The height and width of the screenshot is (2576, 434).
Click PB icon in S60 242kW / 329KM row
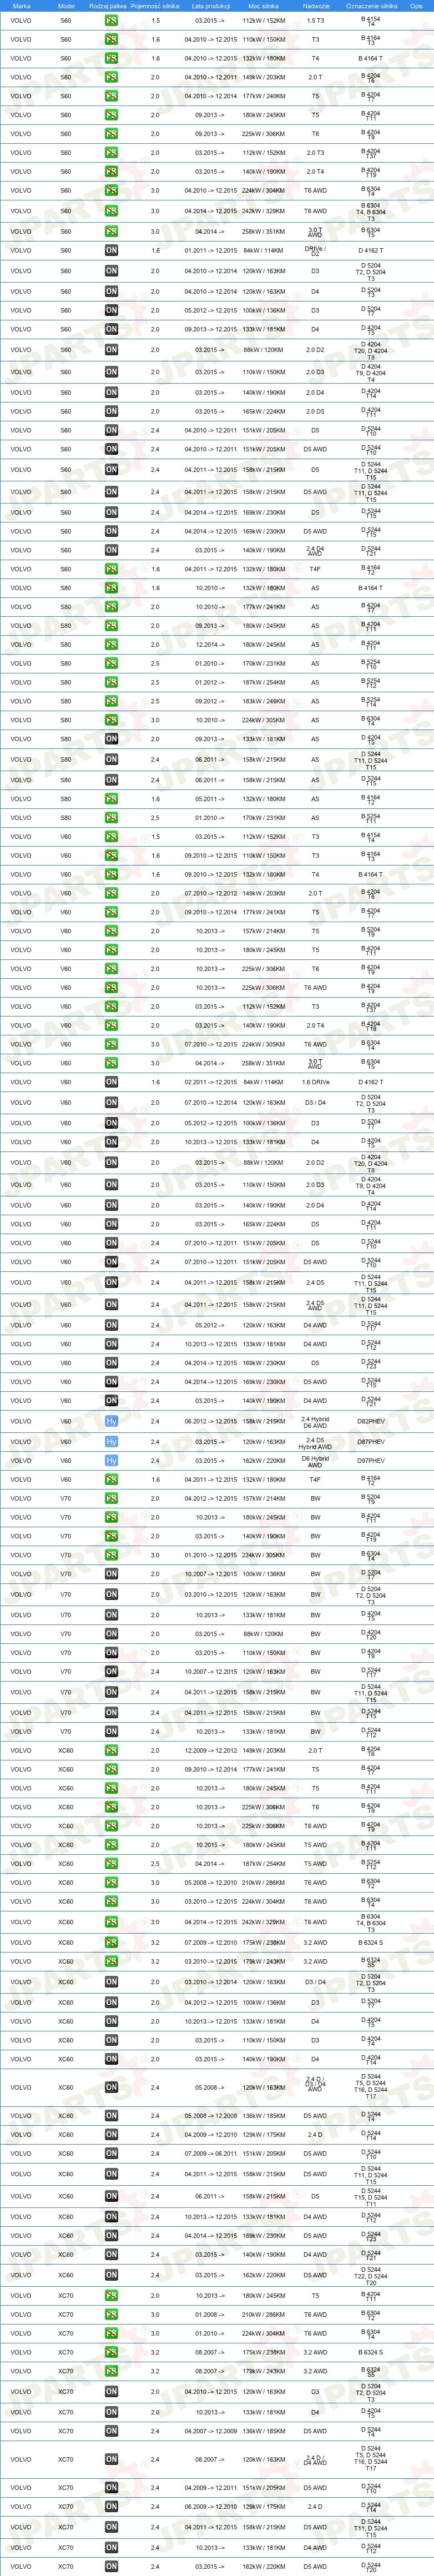coord(111,211)
